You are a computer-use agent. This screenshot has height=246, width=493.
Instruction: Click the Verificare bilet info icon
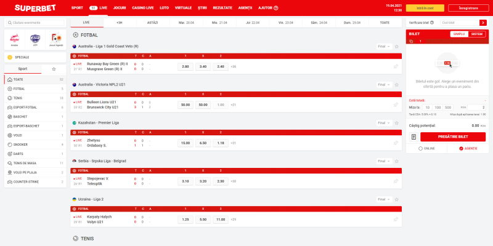(x=432, y=23)
